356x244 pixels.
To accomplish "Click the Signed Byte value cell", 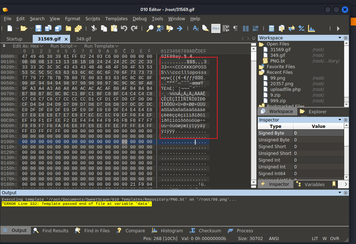I will (318, 133).
